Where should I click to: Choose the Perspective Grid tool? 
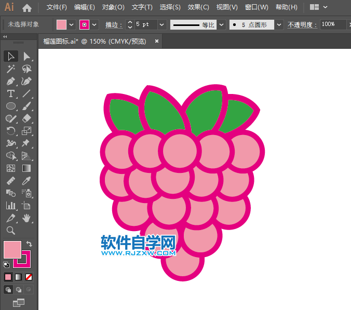pos(26,156)
